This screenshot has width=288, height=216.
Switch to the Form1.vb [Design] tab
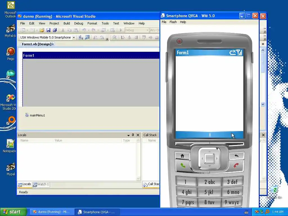tap(37, 44)
